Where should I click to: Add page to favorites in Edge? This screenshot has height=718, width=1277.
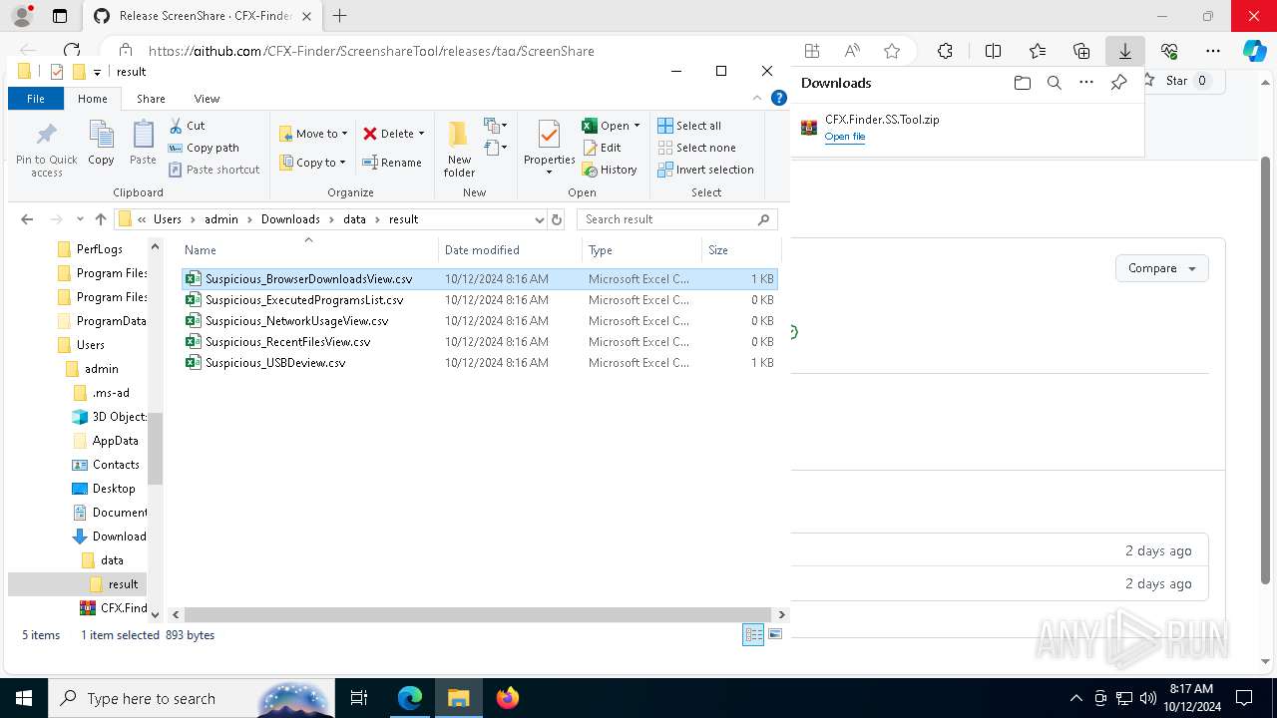coord(892,51)
